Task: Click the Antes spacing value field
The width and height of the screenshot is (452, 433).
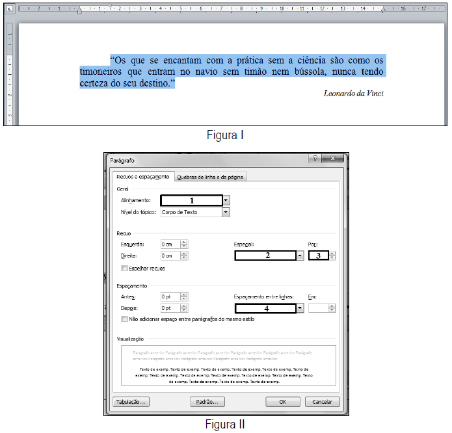Action: pyautogui.click(x=170, y=296)
